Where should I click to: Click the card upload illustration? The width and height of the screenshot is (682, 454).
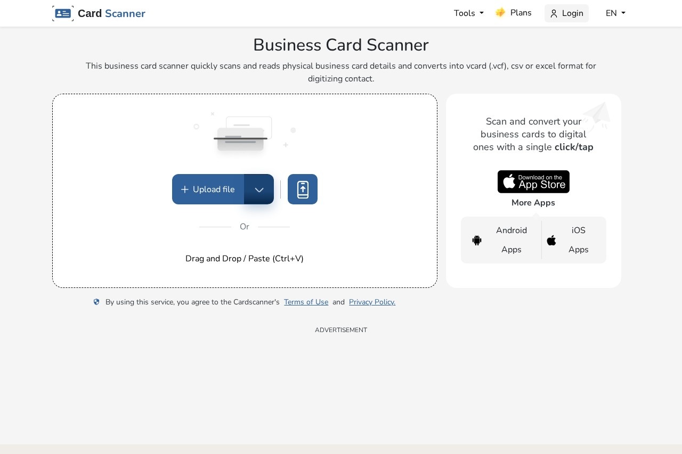pyautogui.click(x=245, y=133)
